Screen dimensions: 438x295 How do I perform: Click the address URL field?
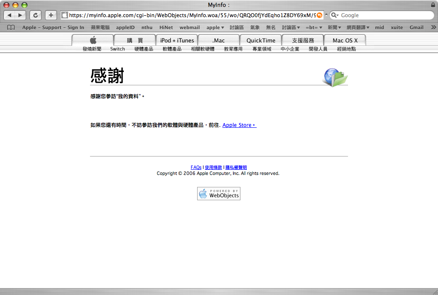192,15
